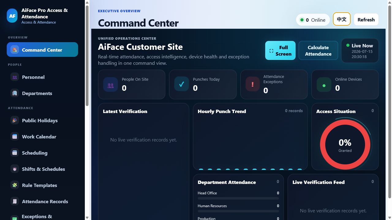The image size is (392, 220).
Task: Click the Scheduling calendar icon
Action: pos(15,153)
